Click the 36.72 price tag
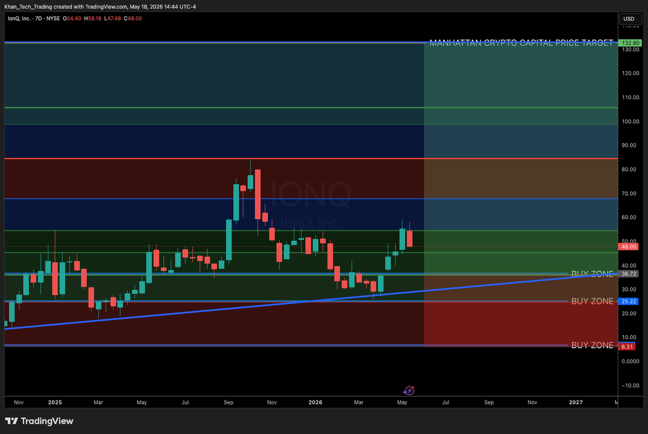 (x=628, y=274)
